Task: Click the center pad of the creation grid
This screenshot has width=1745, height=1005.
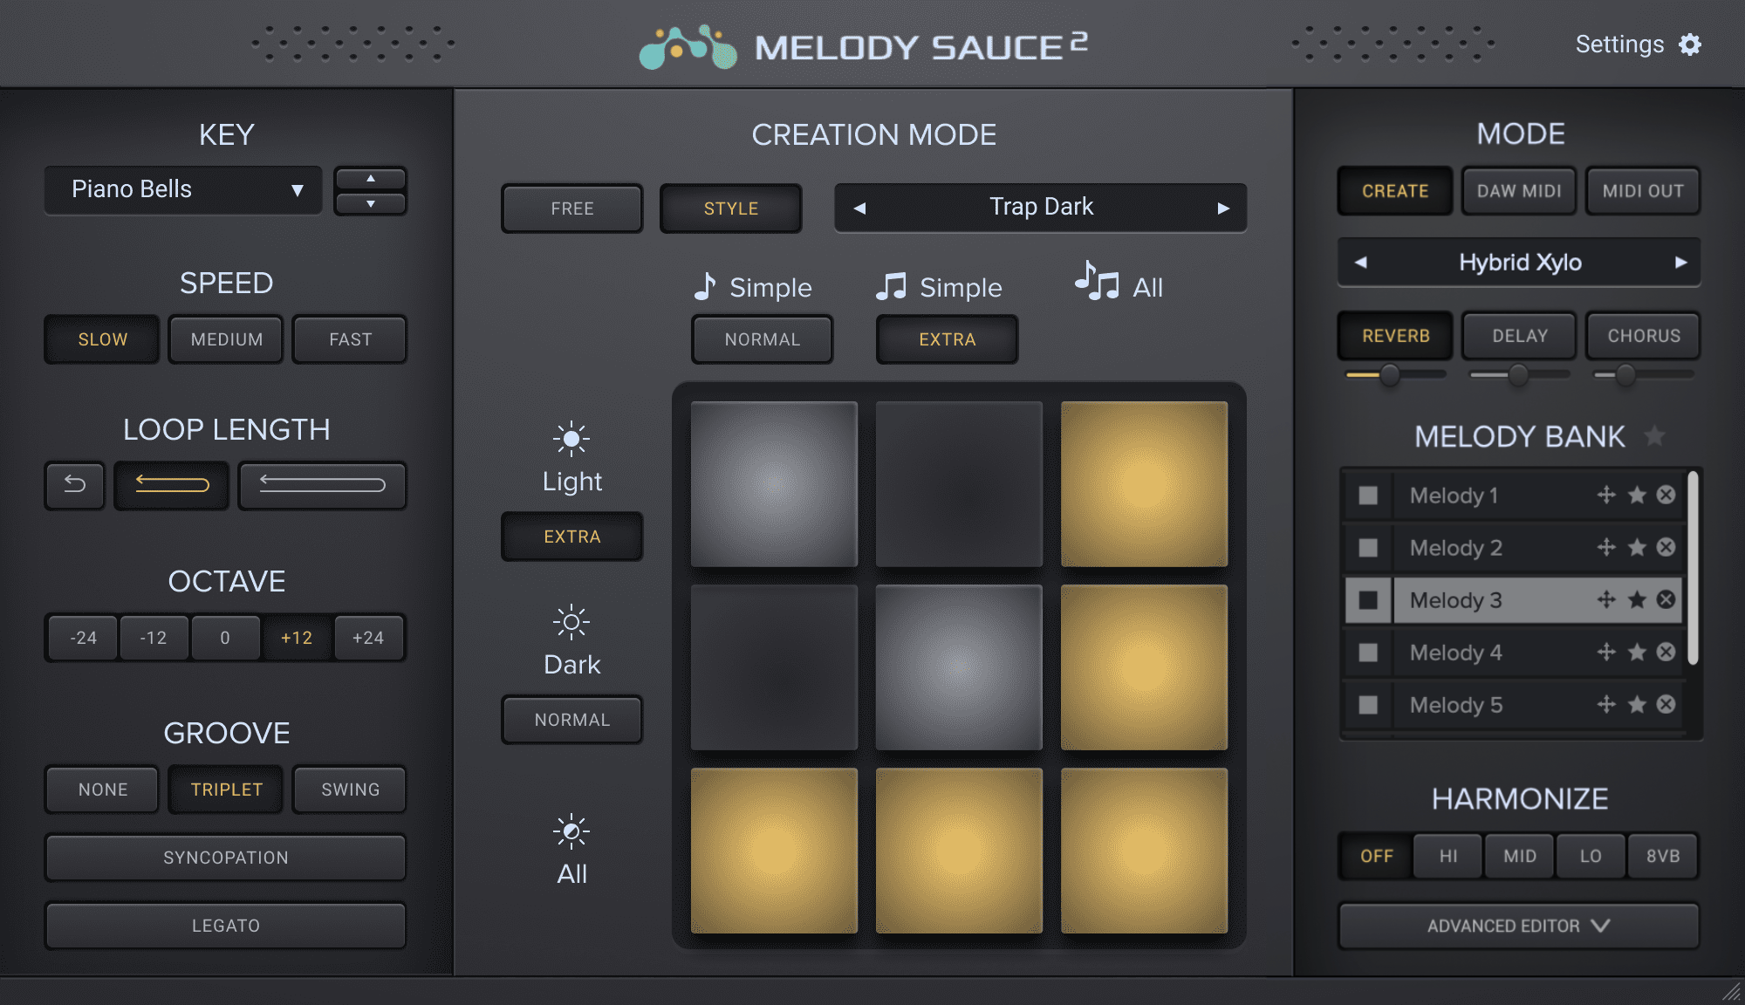Action: 960,667
